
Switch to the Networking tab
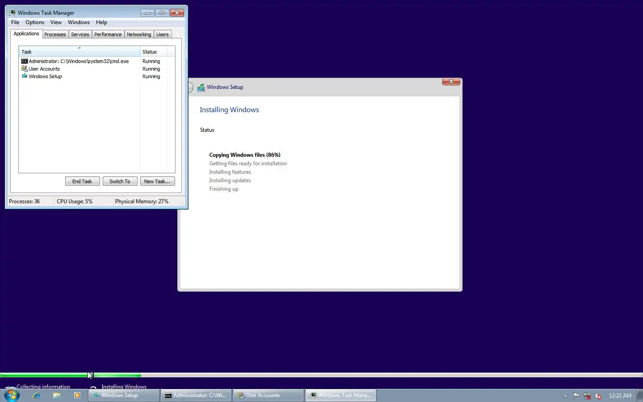tap(139, 34)
